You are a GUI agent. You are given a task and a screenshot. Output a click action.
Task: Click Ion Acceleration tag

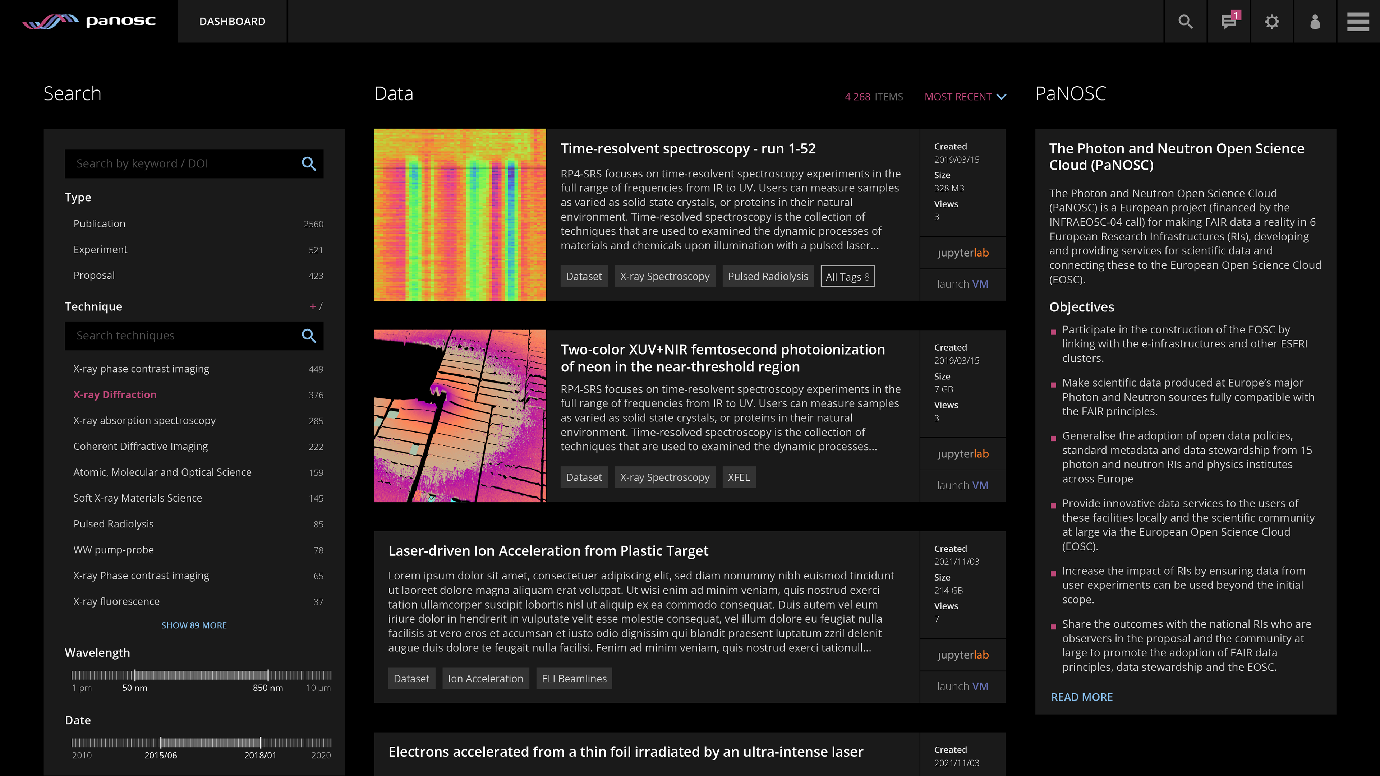pyautogui.click(x=486, y=679)
